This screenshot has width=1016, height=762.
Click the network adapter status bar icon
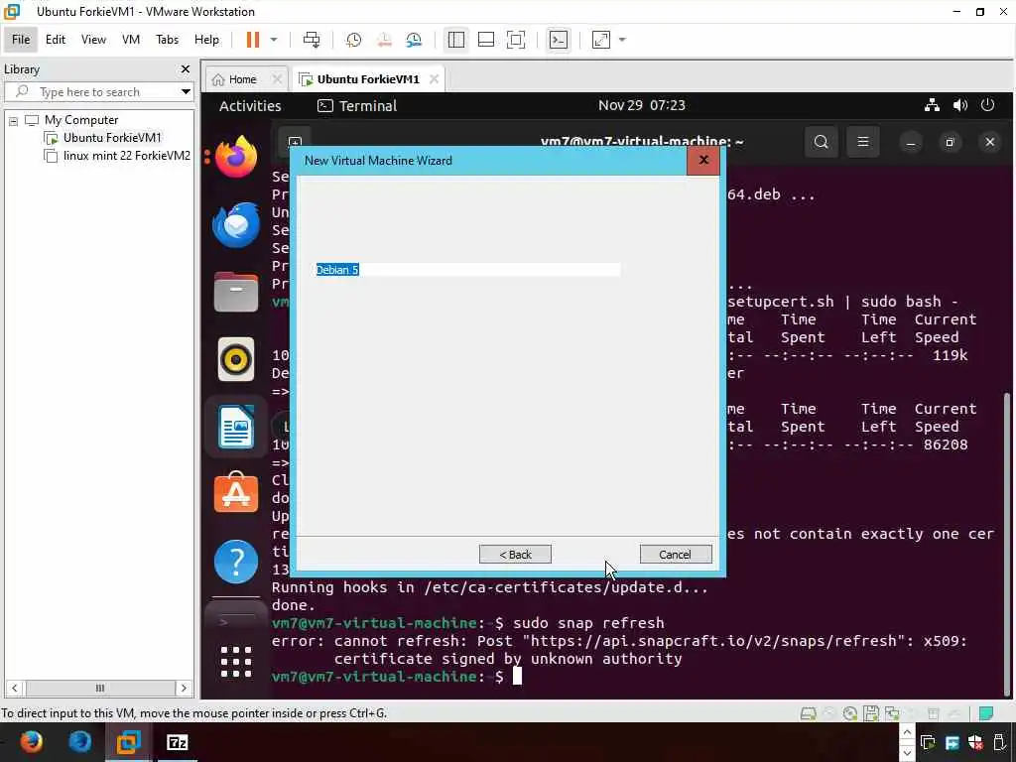click(892, 714)
